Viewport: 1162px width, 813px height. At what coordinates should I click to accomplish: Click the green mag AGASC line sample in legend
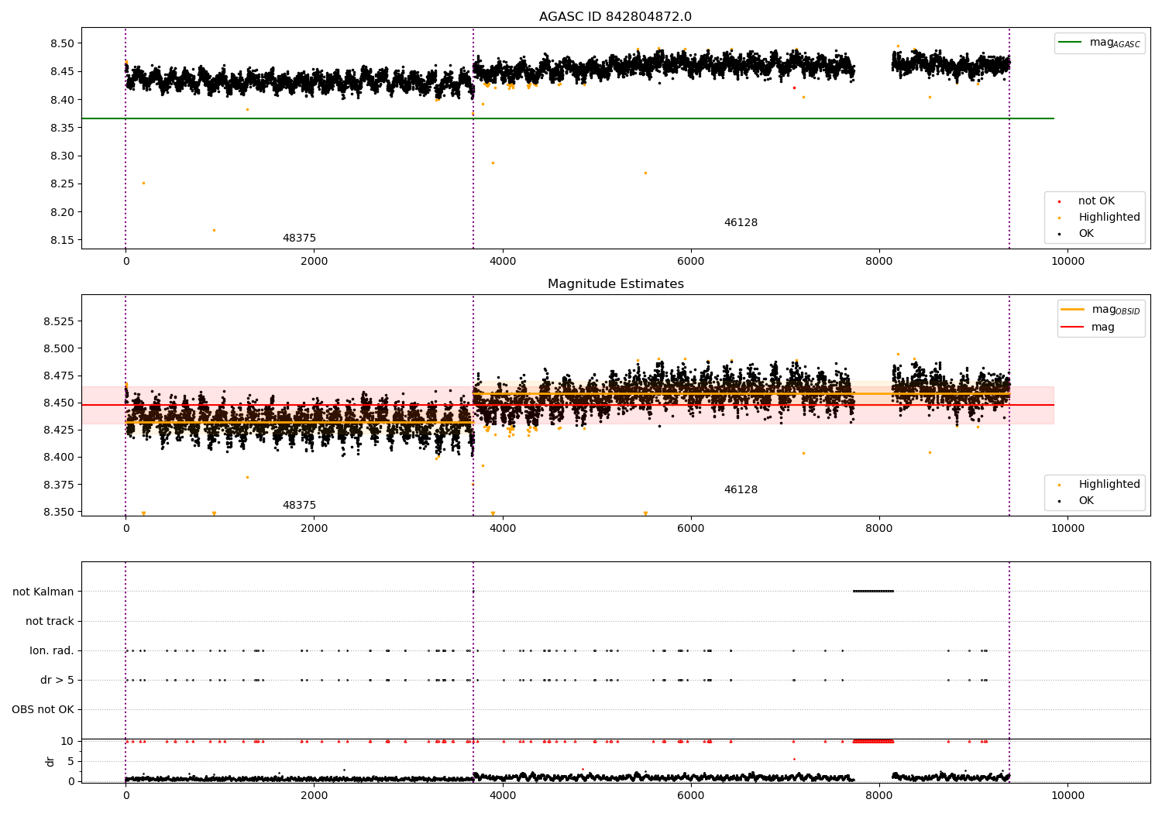point(1070,43)
